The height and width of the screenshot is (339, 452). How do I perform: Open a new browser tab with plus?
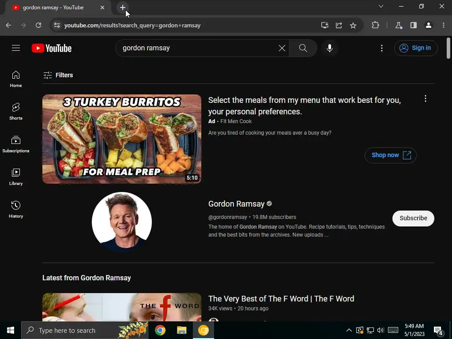pyautogui.click(x=123, y=8)
